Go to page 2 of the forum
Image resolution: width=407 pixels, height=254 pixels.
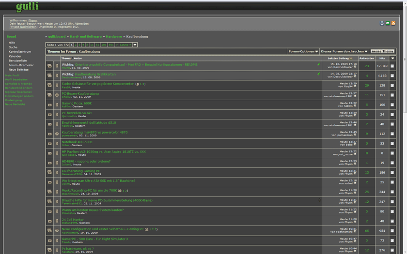76,45
